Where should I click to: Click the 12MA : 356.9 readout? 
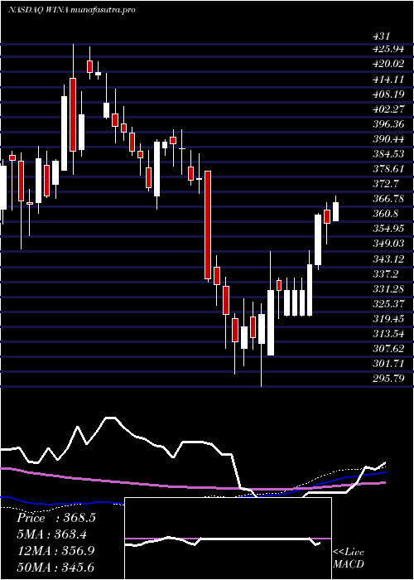tap(55, 550)
